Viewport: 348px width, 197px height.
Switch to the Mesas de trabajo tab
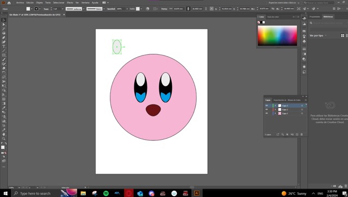pos(294,100)
